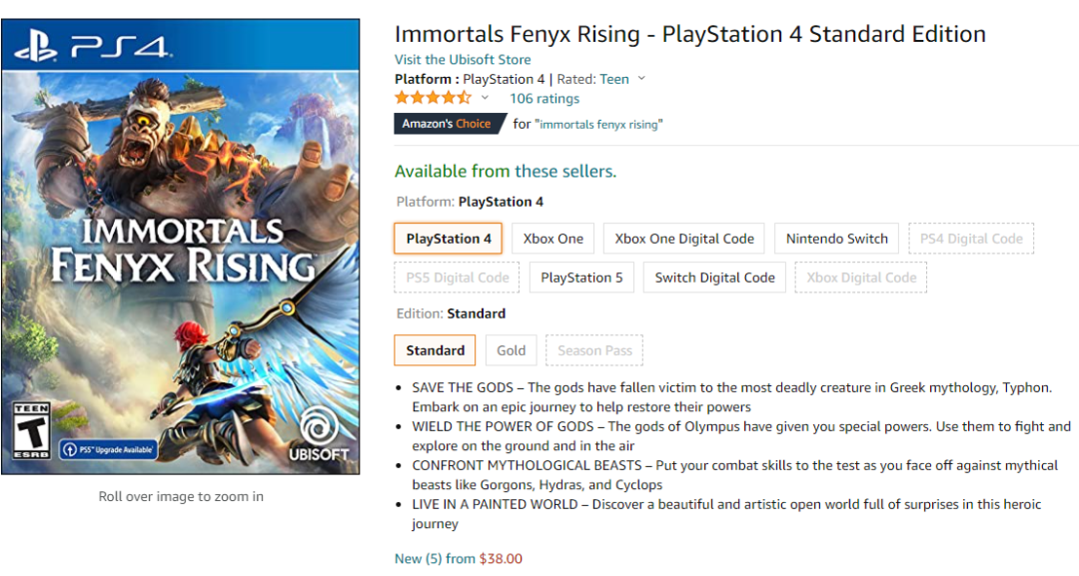
Task: Select the Gold edition
Action: click(x=512, y=350)
